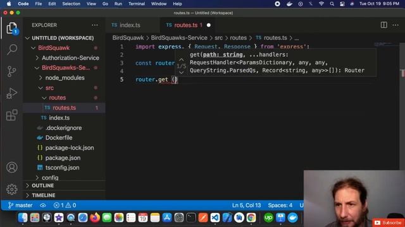The width and height of the screenshot is (405, 227).
Task: Switch to the index.ts editor tab
Action: (133, 25)
